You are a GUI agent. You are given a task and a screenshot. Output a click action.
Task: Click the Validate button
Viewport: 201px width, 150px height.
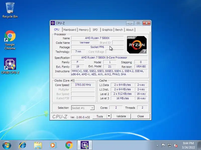tap(121, 116)
